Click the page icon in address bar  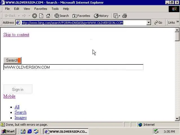click(x=18, y=22)
